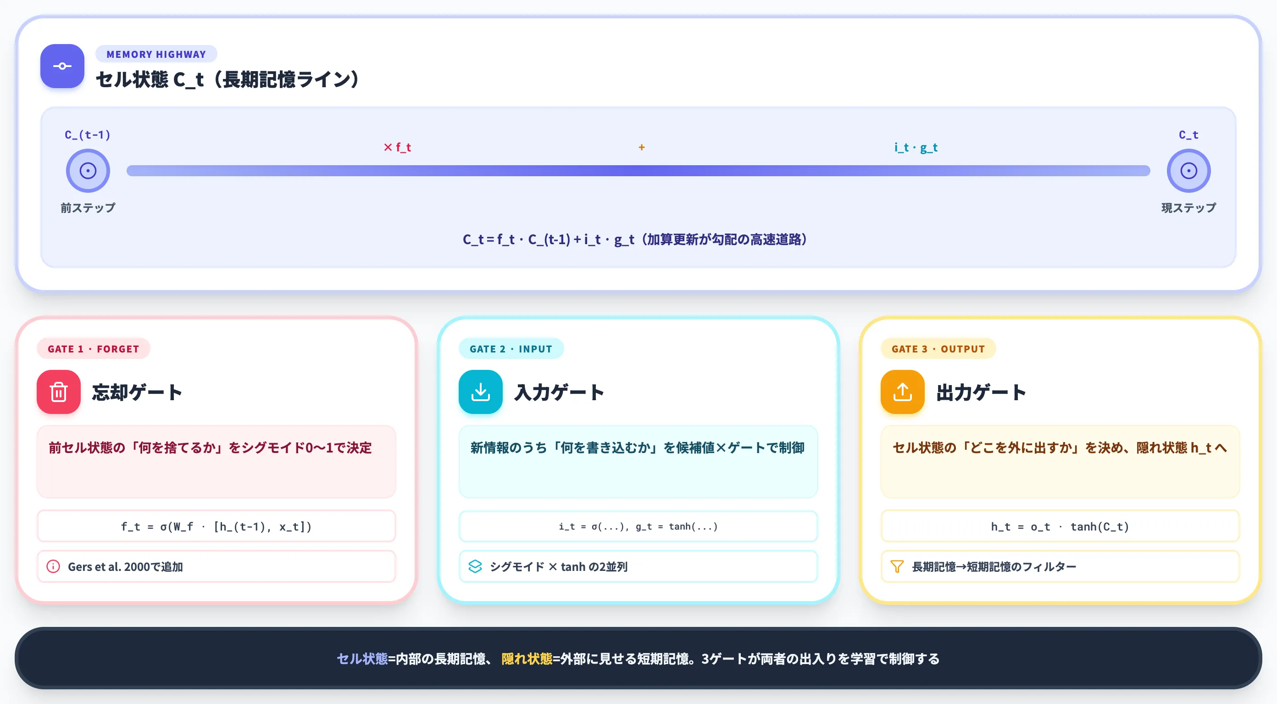Click the info icon beside Gers et al. 2000
Viewport: 1277px width, 704px height.
coord(53,566)
